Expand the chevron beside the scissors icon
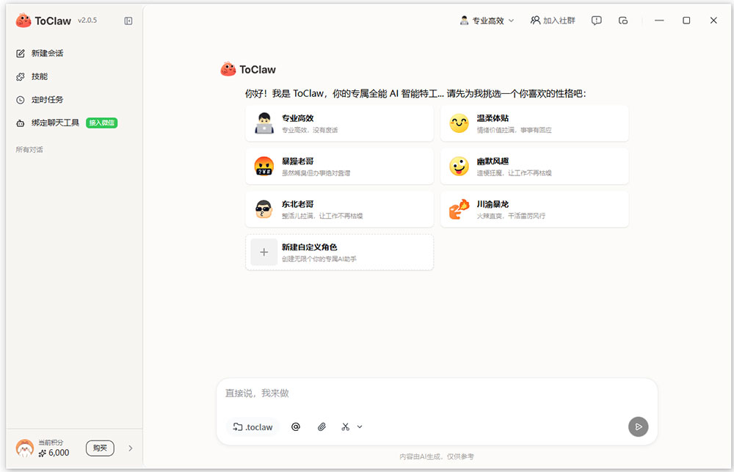 (359, 426)
